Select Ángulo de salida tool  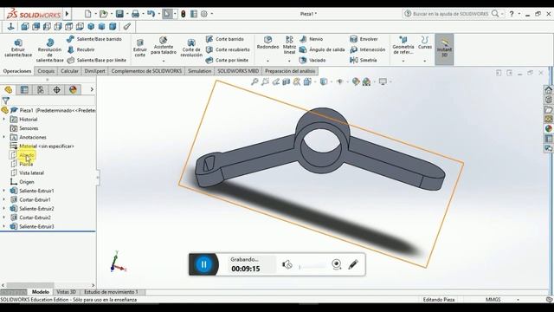coord(322,49)
